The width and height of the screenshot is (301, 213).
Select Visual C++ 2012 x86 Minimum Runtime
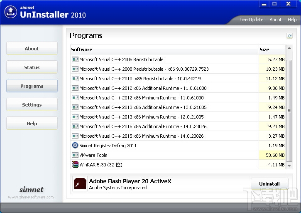[178, 98]
